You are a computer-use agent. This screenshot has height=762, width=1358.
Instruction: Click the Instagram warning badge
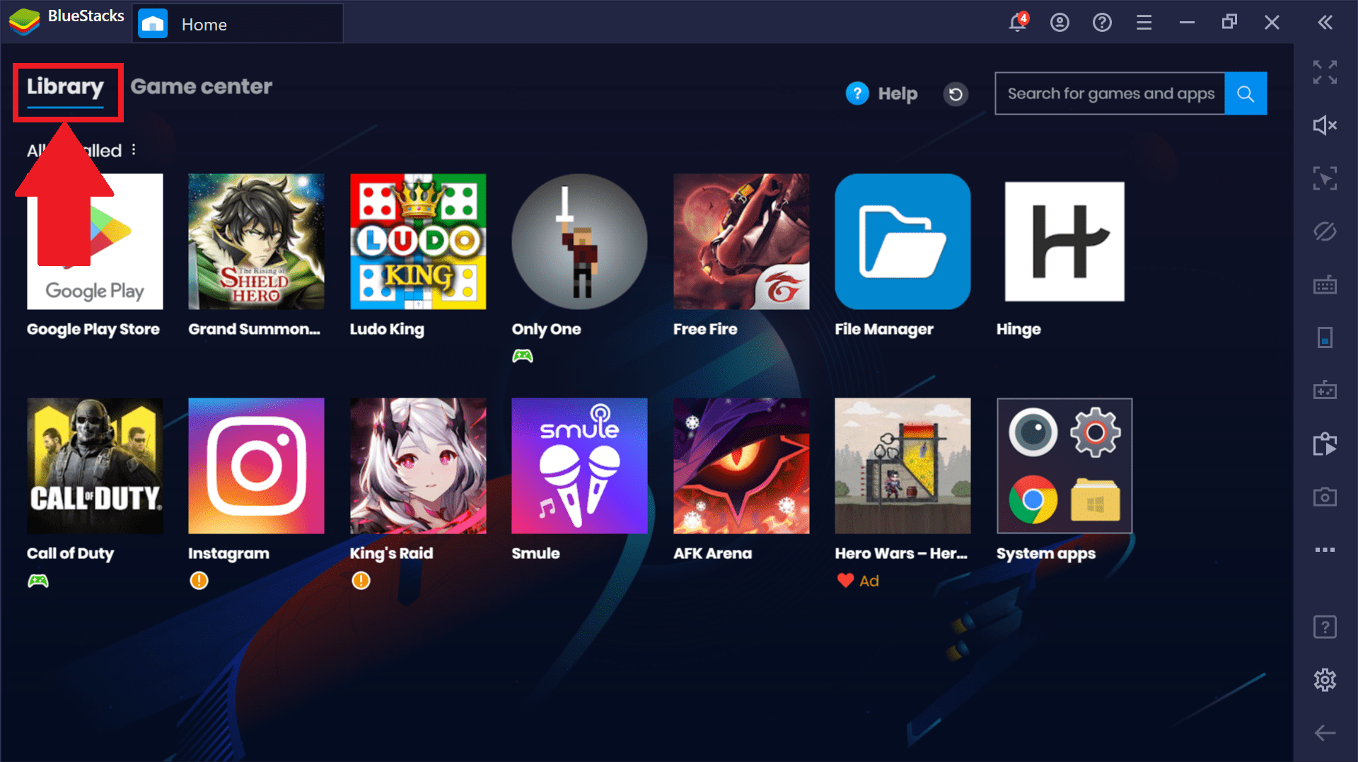[x=199, y=581]
